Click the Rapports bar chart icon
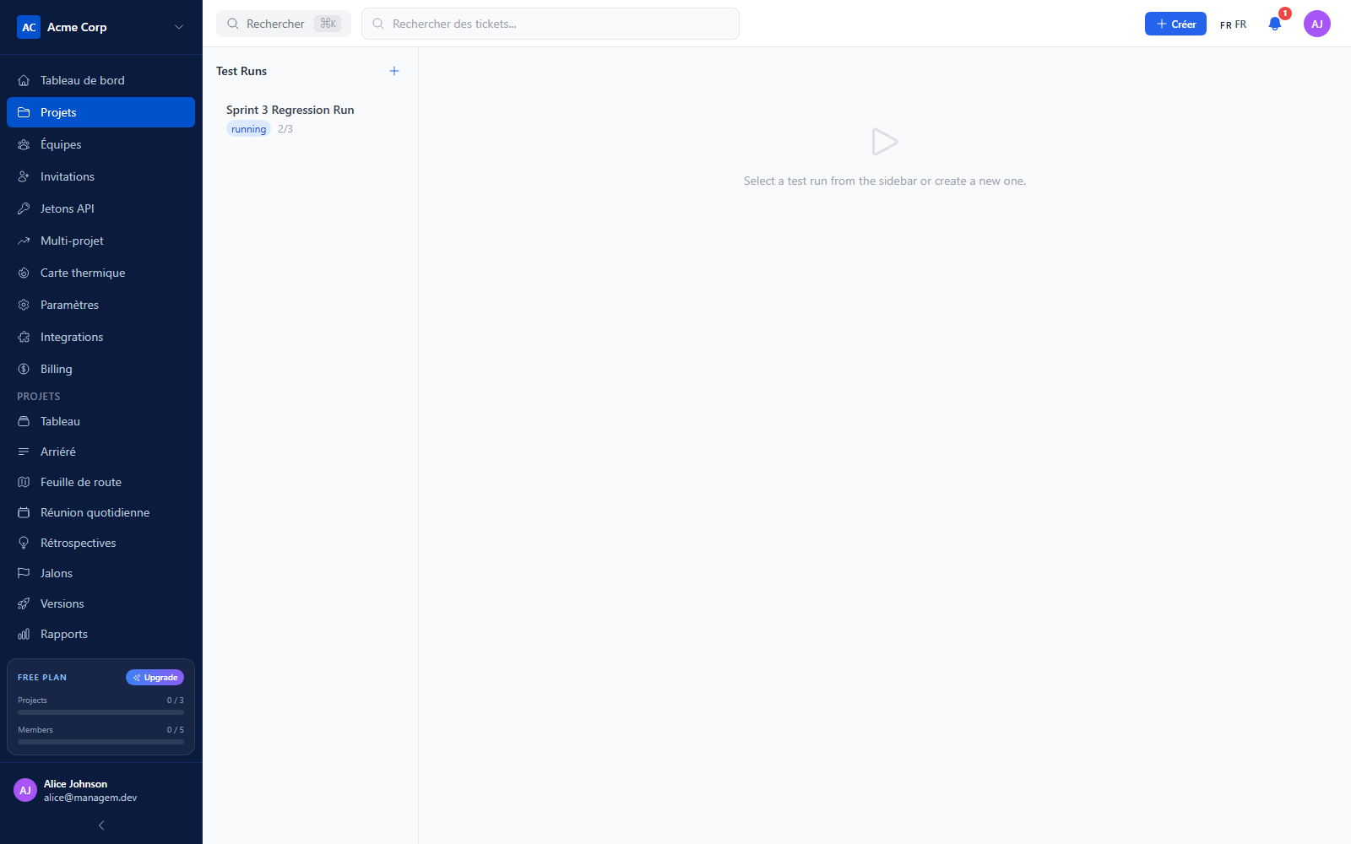The height and width of the screenshot is (844, 1351). (x=24, y=634)
